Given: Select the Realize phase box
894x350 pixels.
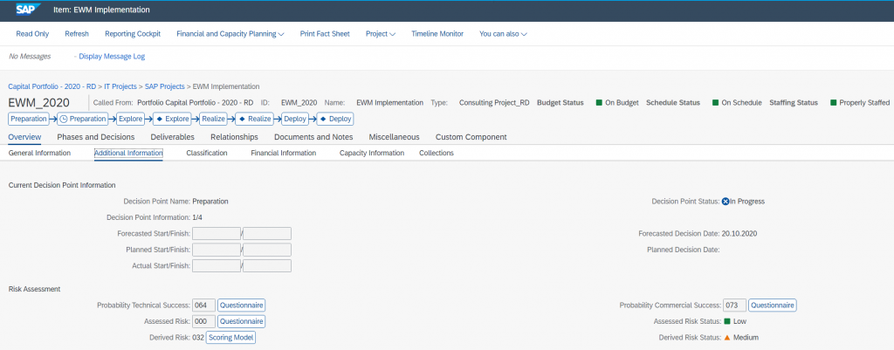Looking at the screenshot, I should (213, 119).
